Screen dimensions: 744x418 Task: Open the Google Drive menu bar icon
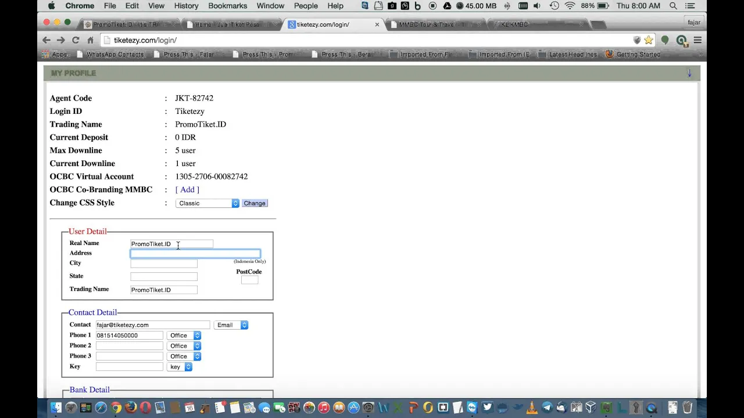coord(447,6)
